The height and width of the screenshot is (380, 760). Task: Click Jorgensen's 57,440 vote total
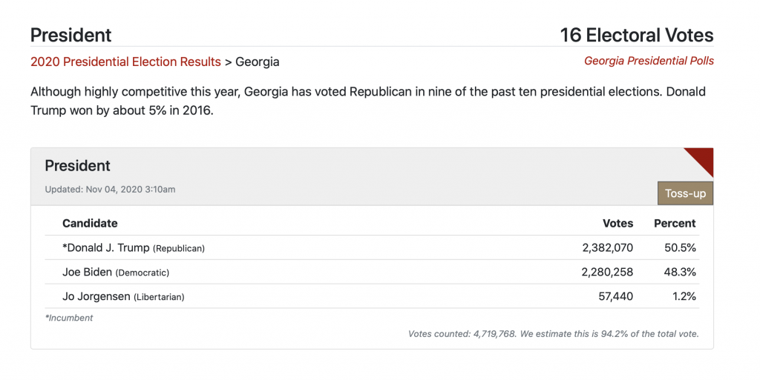pyautogui.click(x=615, y=296)
